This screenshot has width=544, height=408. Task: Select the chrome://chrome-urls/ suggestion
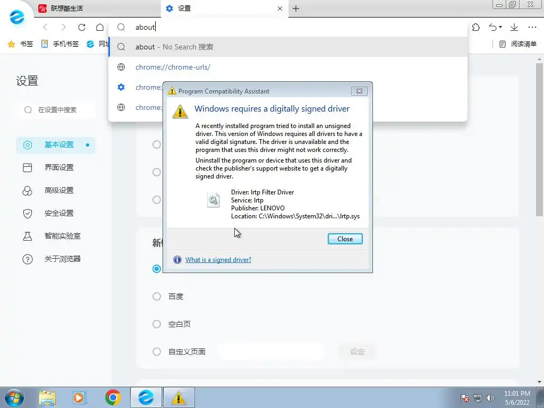pyautogui.click(x=288, y=67)
